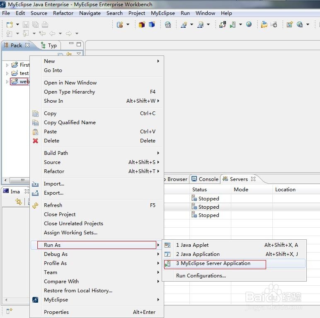Screen dimensions: 320x318
Task: Switch to the Typ hierarchy tab
Action: (x=49, y=46)
